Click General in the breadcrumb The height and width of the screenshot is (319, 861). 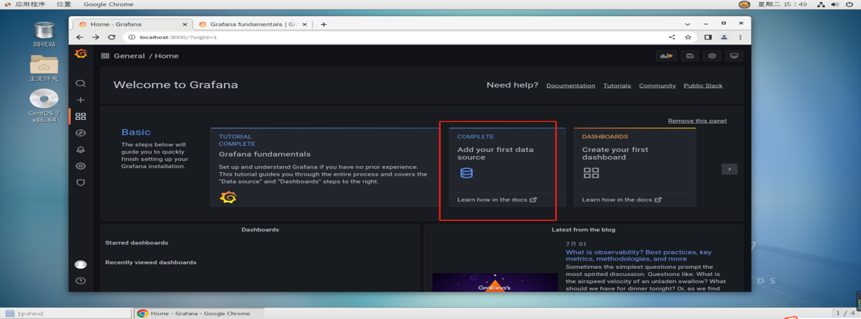(129, 56)
